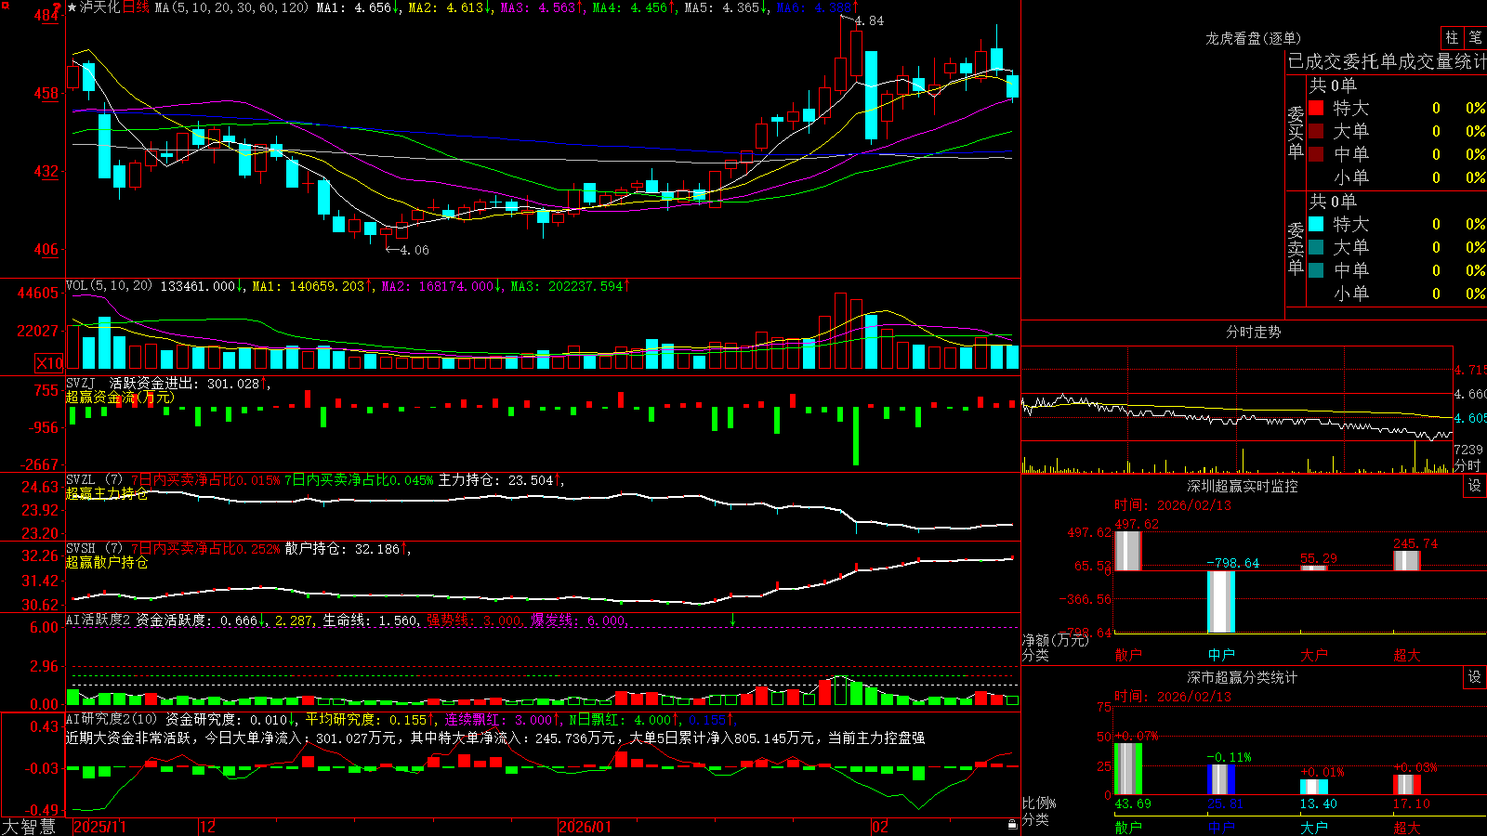Select the 02 month marker on the timeline
This screenshot has height=836, width=1487.
pyautogui.click(x=880, y=827)
